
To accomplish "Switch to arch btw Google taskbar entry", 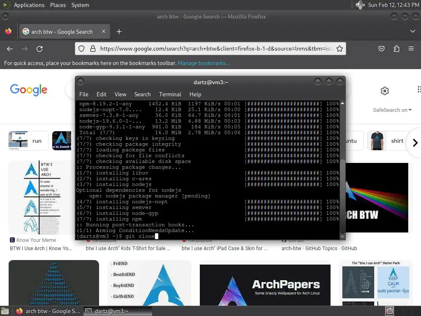I will point(48,311).
